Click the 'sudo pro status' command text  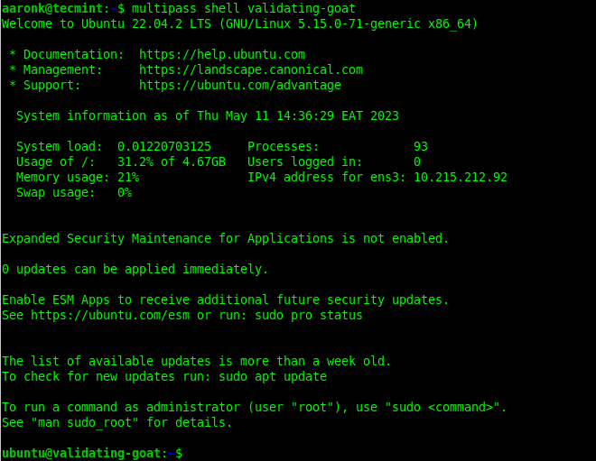309,315
